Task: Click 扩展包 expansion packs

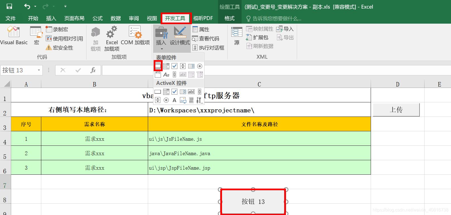Action: (257, 37)
